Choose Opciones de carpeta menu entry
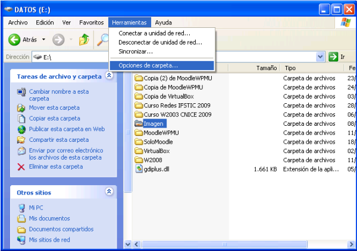Image resolution: width=357 pixels, height=251 pixels. [148, 65]
